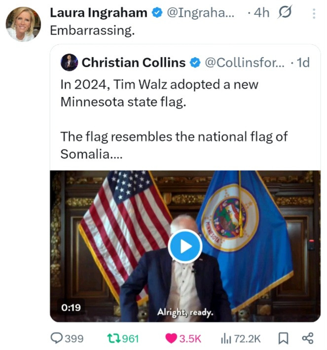Play the embedded video

pyautogui.click(x=185, y=246)
